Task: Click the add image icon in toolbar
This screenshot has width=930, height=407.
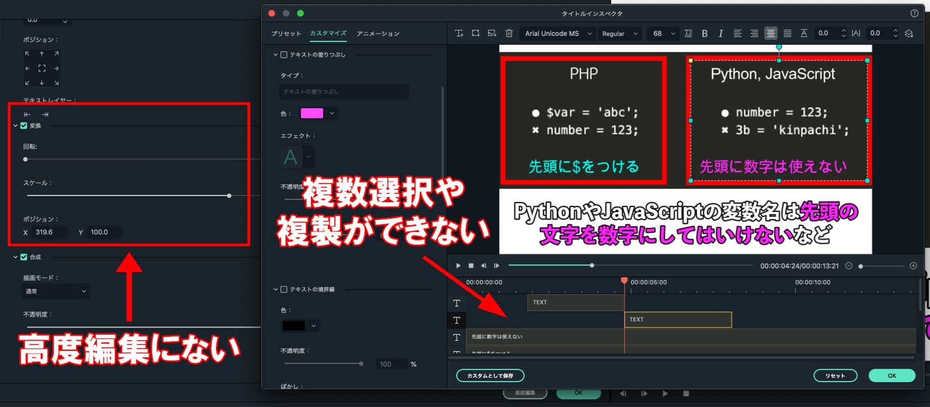Action: click(x=492, y=34)
